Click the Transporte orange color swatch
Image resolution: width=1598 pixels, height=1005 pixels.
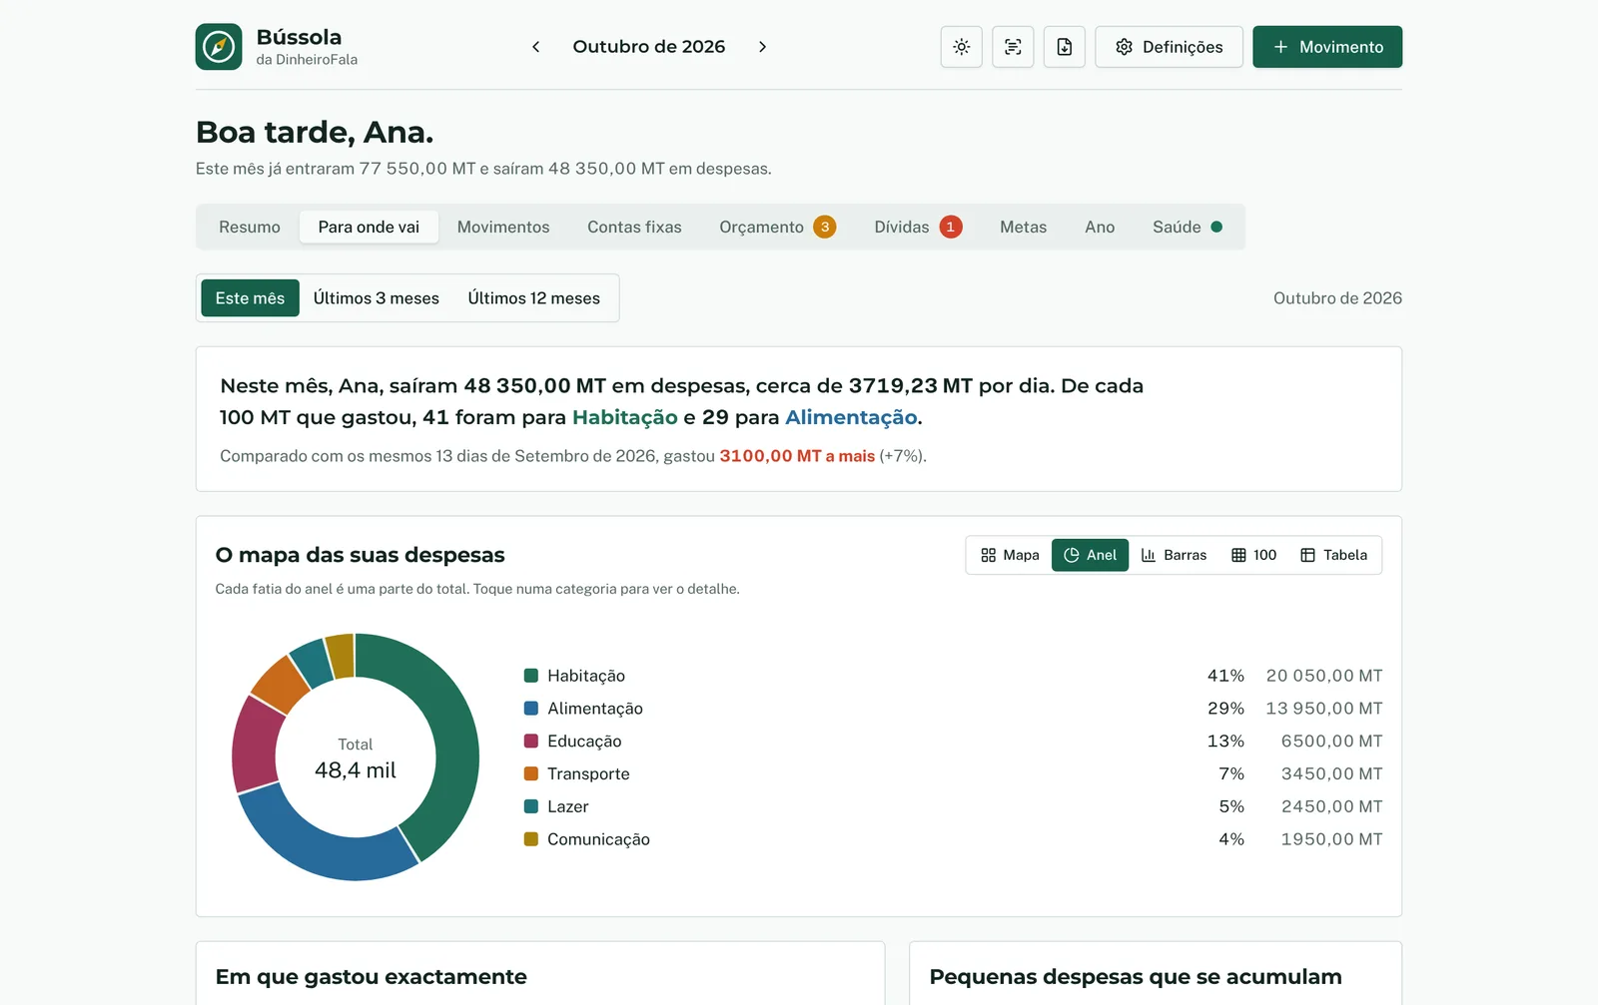pos(531,773)
